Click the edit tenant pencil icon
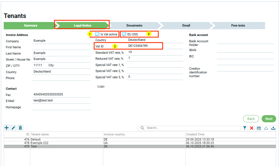 13,128
